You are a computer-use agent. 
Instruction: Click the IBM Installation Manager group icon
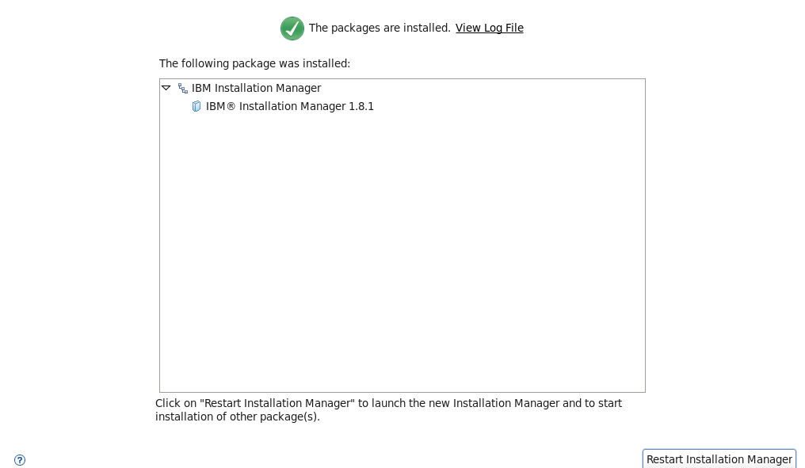pyautogui.click(x=183, y=89)
